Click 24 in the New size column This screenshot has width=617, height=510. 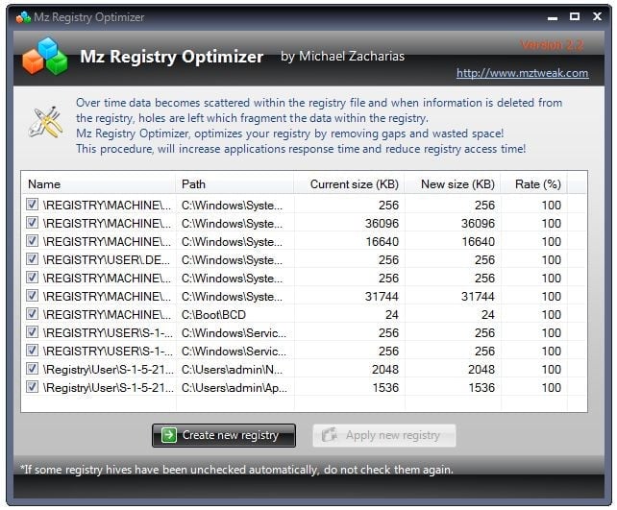coord(488,315)
